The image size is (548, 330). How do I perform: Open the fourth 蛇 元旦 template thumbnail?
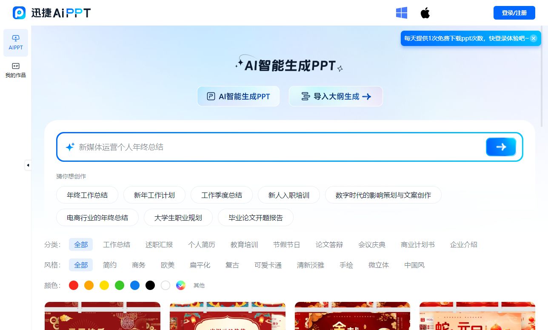[477, 316]
